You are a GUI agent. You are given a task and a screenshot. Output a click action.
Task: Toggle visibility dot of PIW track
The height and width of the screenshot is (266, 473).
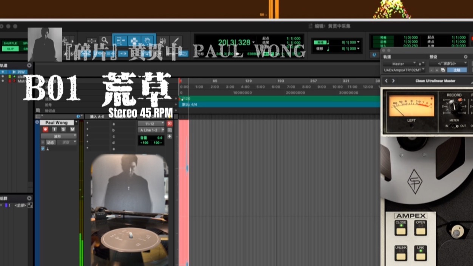point(3,72)
